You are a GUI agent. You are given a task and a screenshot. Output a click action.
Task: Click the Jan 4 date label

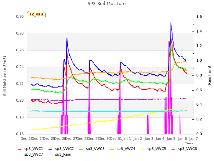160,139
